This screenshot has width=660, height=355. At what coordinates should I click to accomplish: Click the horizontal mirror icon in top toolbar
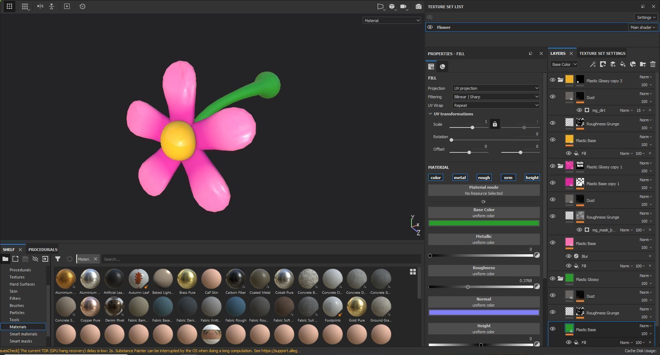pyautogui.click(x=40, y=6)
